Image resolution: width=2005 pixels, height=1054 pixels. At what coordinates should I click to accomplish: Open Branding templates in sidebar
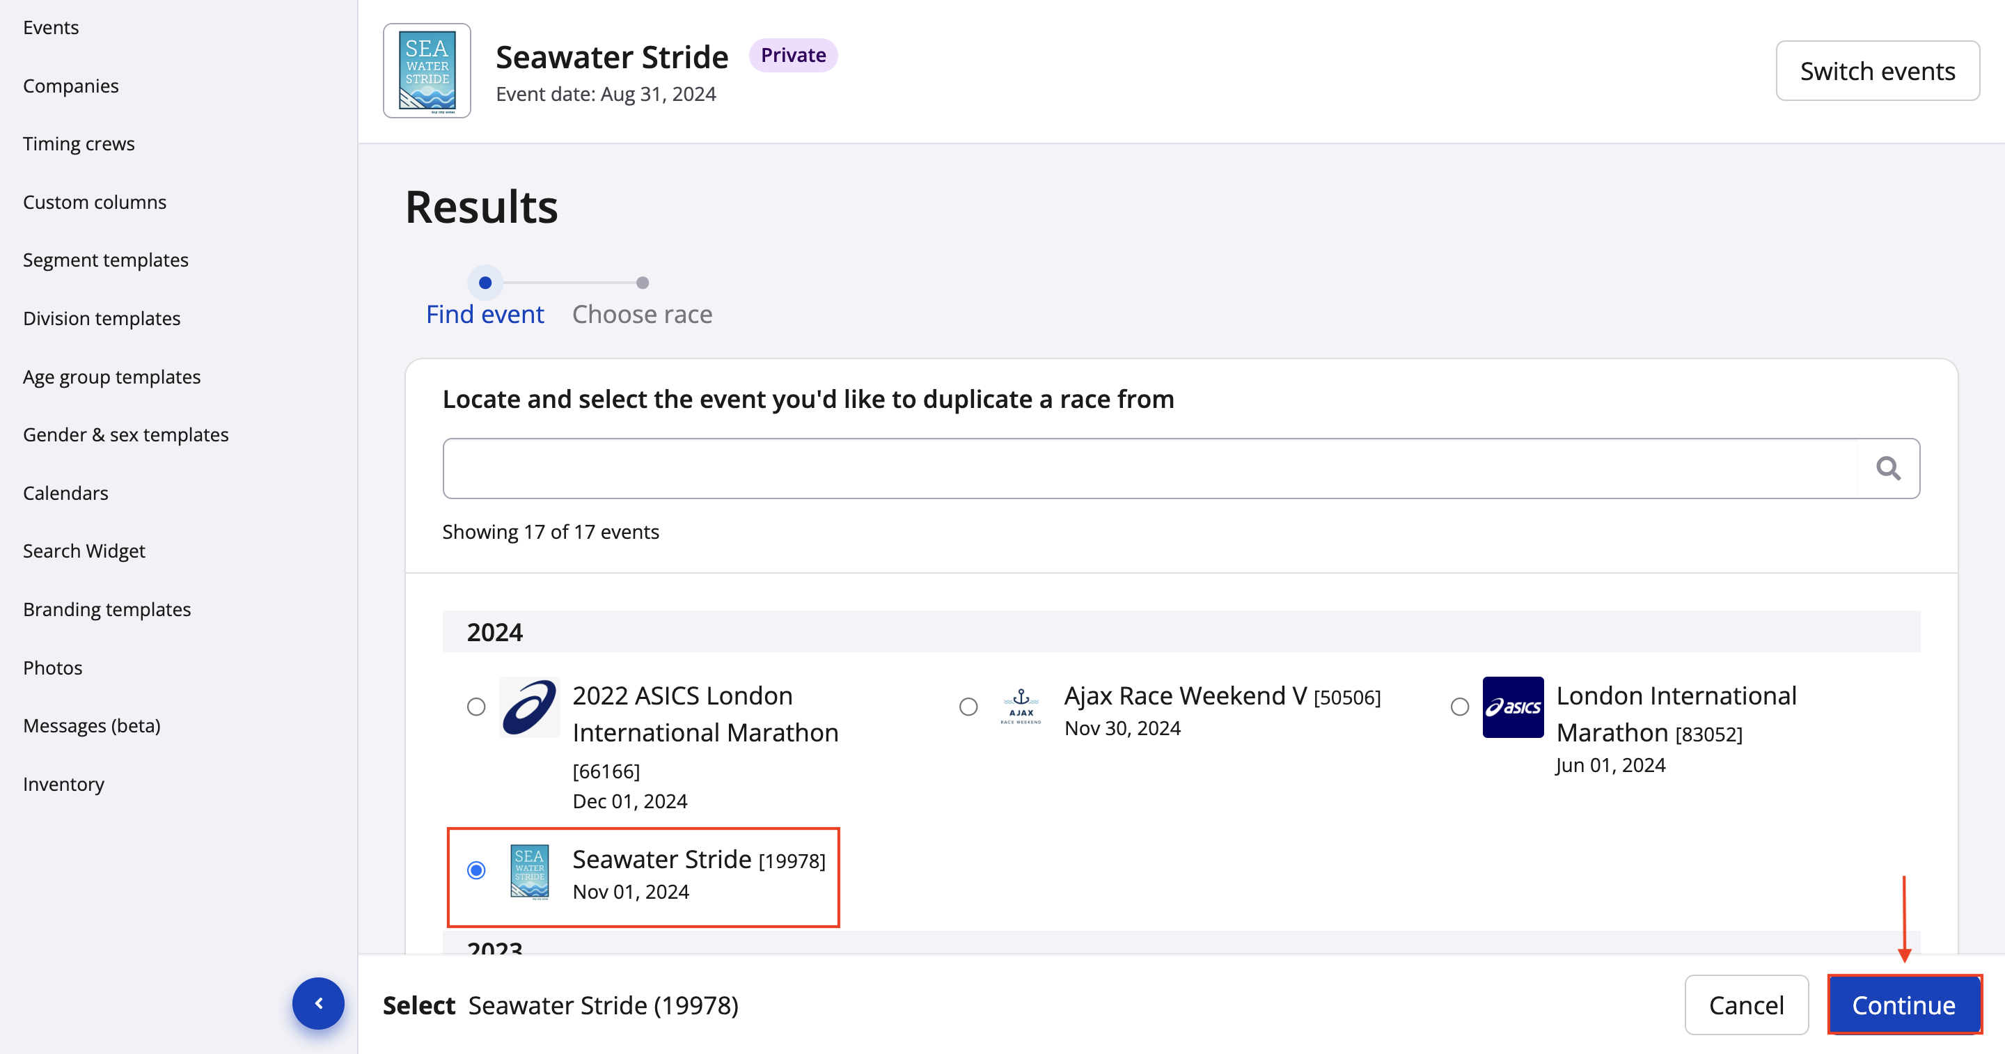(107, 608)
